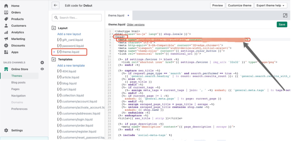This screenshot has height=141, width=291.
Task: Open customers/addresses.liquid template
Action: (x=78, y=113)
